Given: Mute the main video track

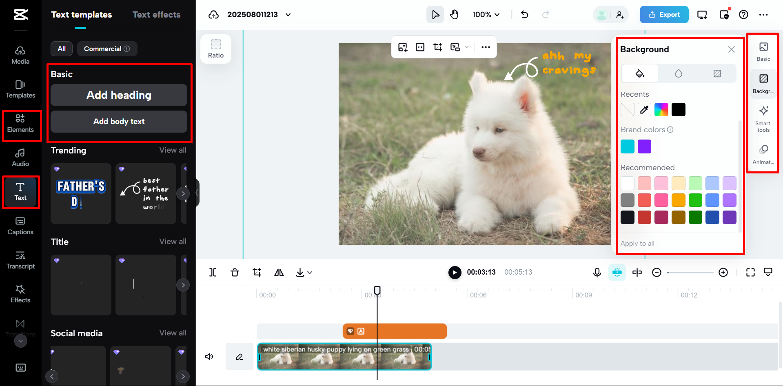Looking at the screenshot, I should click(x=209, y=357).
